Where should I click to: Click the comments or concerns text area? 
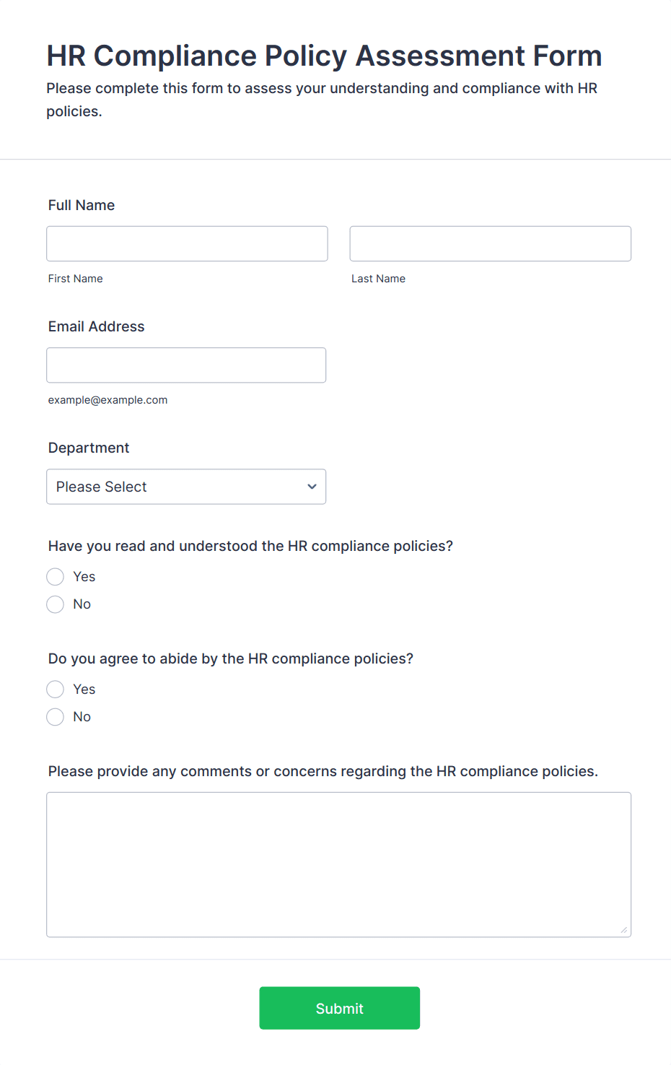point(339,864)
